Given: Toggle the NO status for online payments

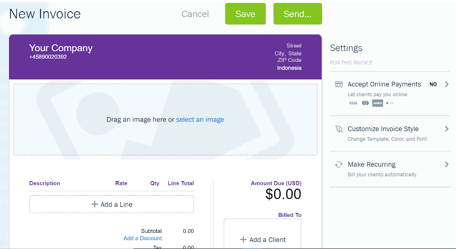Looking at the screenshot, I should [433, 84].
